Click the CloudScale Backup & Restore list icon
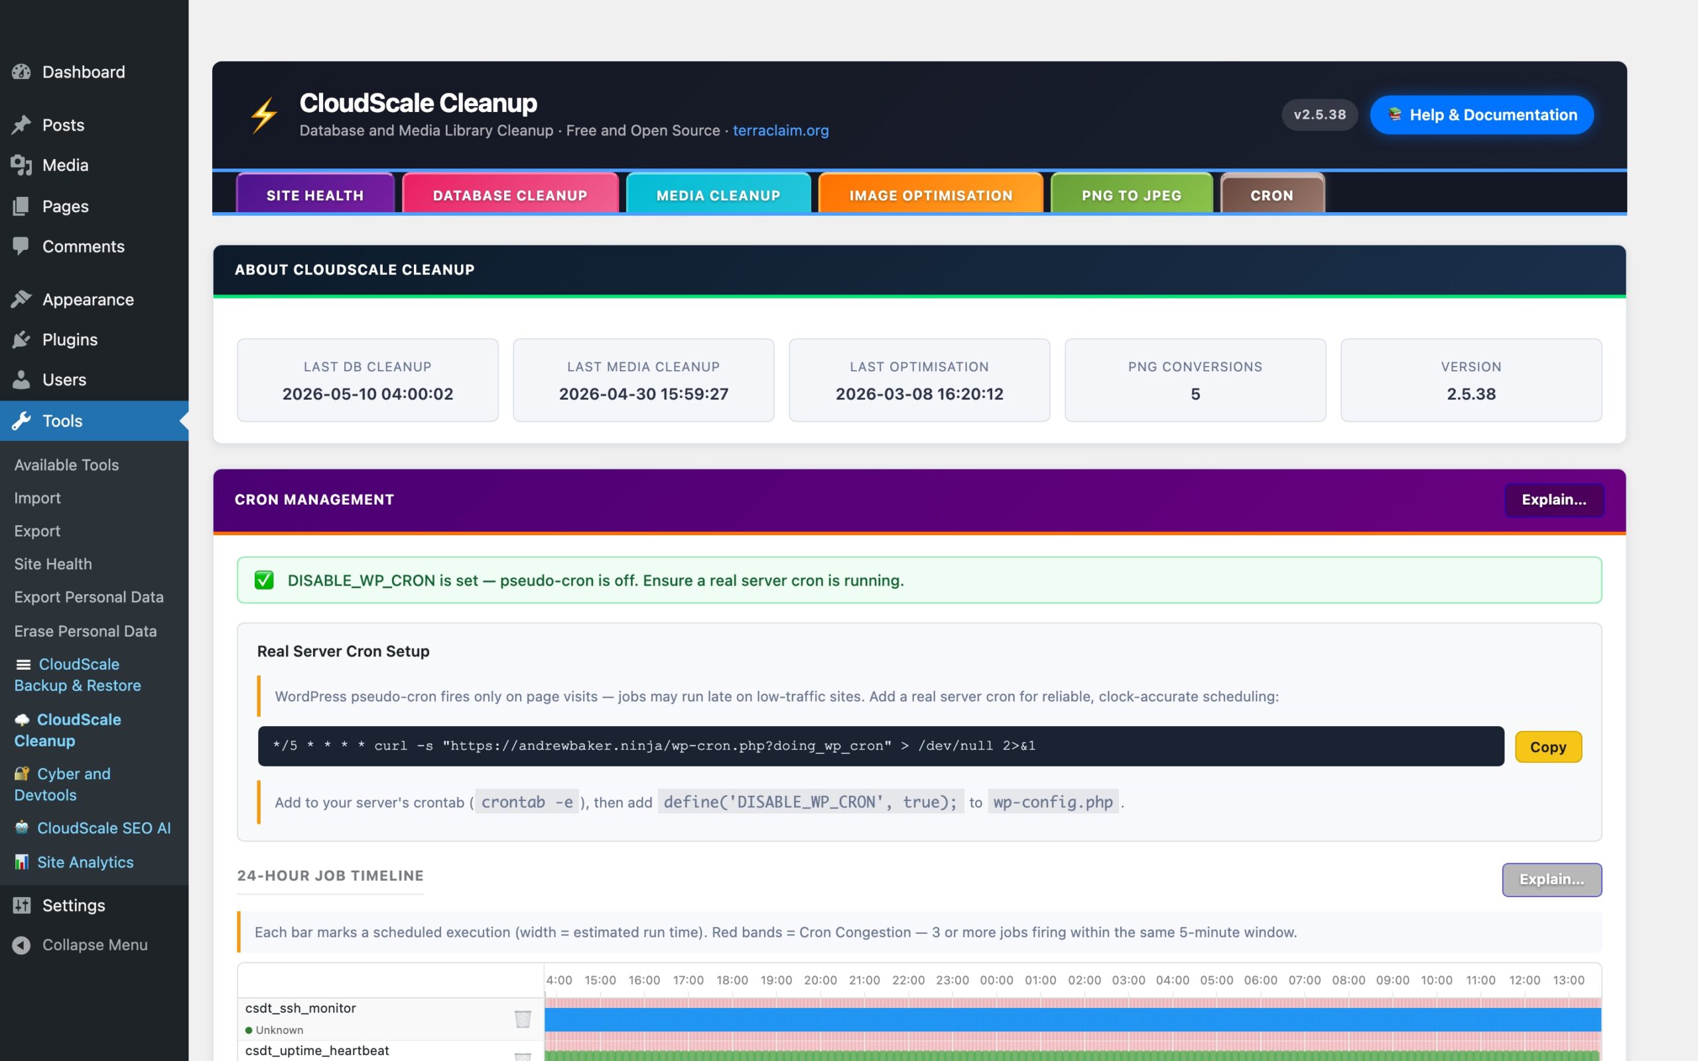 23,664
